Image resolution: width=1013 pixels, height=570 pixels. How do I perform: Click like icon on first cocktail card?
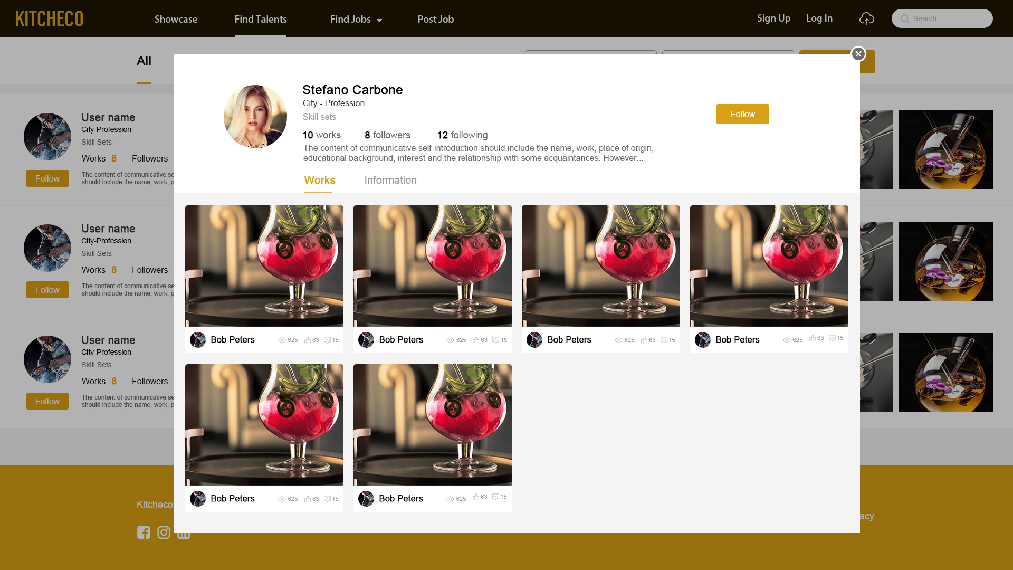307,340
